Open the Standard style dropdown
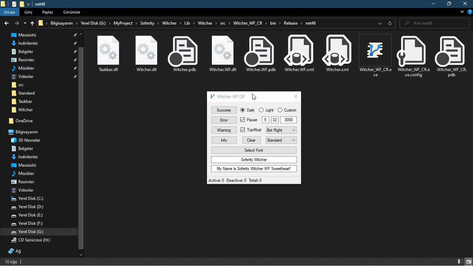The height and width of the screenshot is (266, 473). [x=281, y=140]
